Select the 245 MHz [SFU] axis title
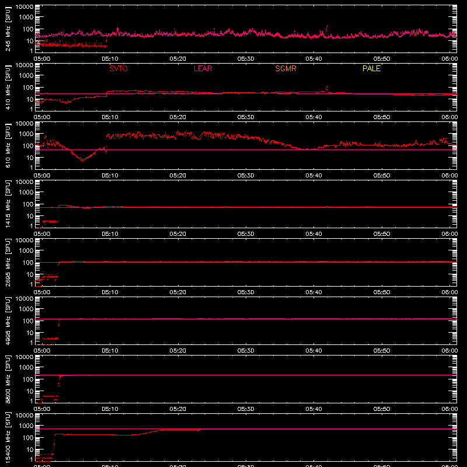467x467 pixels. point(8,29)
